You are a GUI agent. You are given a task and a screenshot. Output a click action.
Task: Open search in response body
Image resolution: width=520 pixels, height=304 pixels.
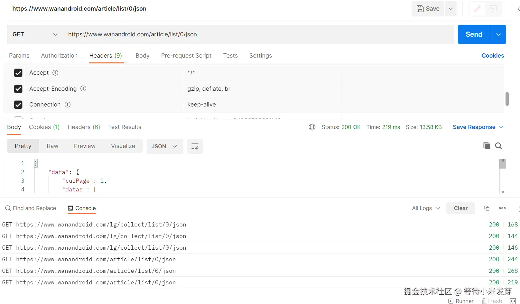(x=498, y=146)
